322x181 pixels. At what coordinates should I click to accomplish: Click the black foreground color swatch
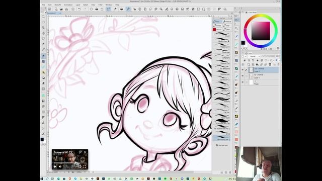[x=243, y=43]
